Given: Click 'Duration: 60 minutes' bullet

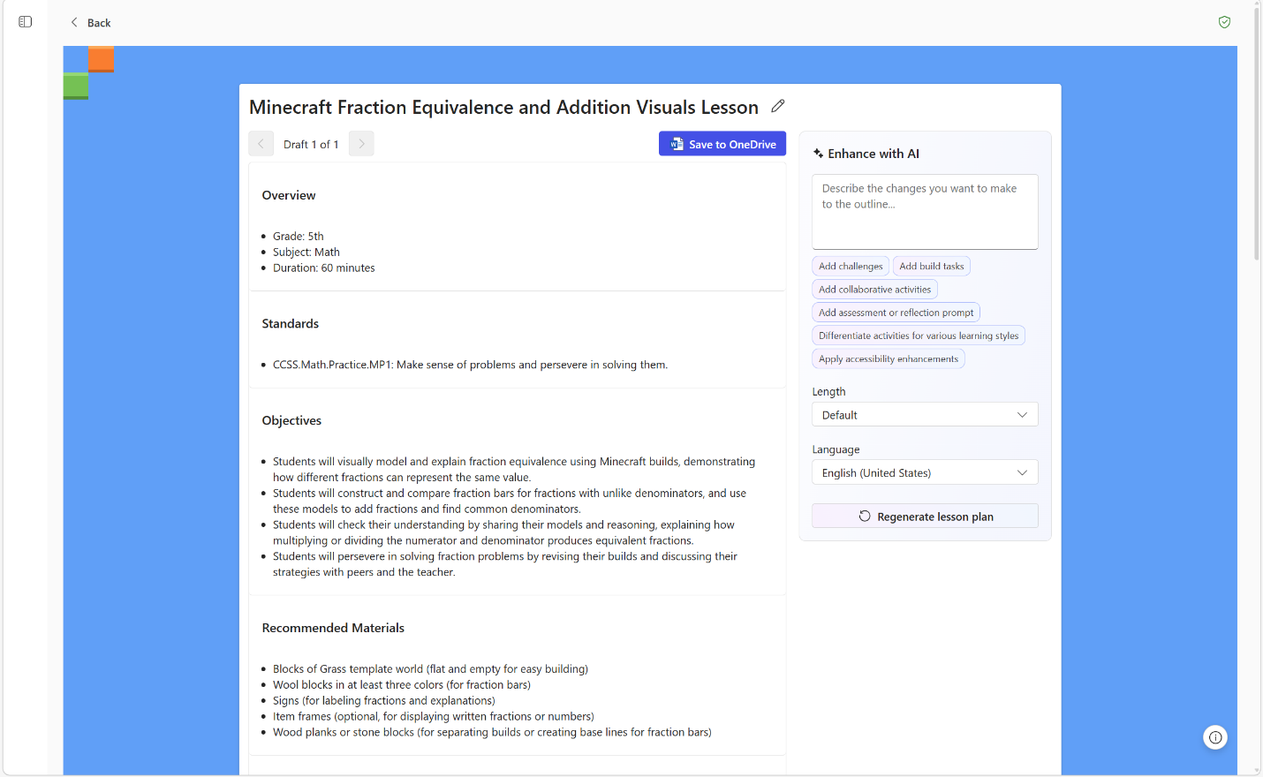Looking at the screenshot, I should 324,268.
